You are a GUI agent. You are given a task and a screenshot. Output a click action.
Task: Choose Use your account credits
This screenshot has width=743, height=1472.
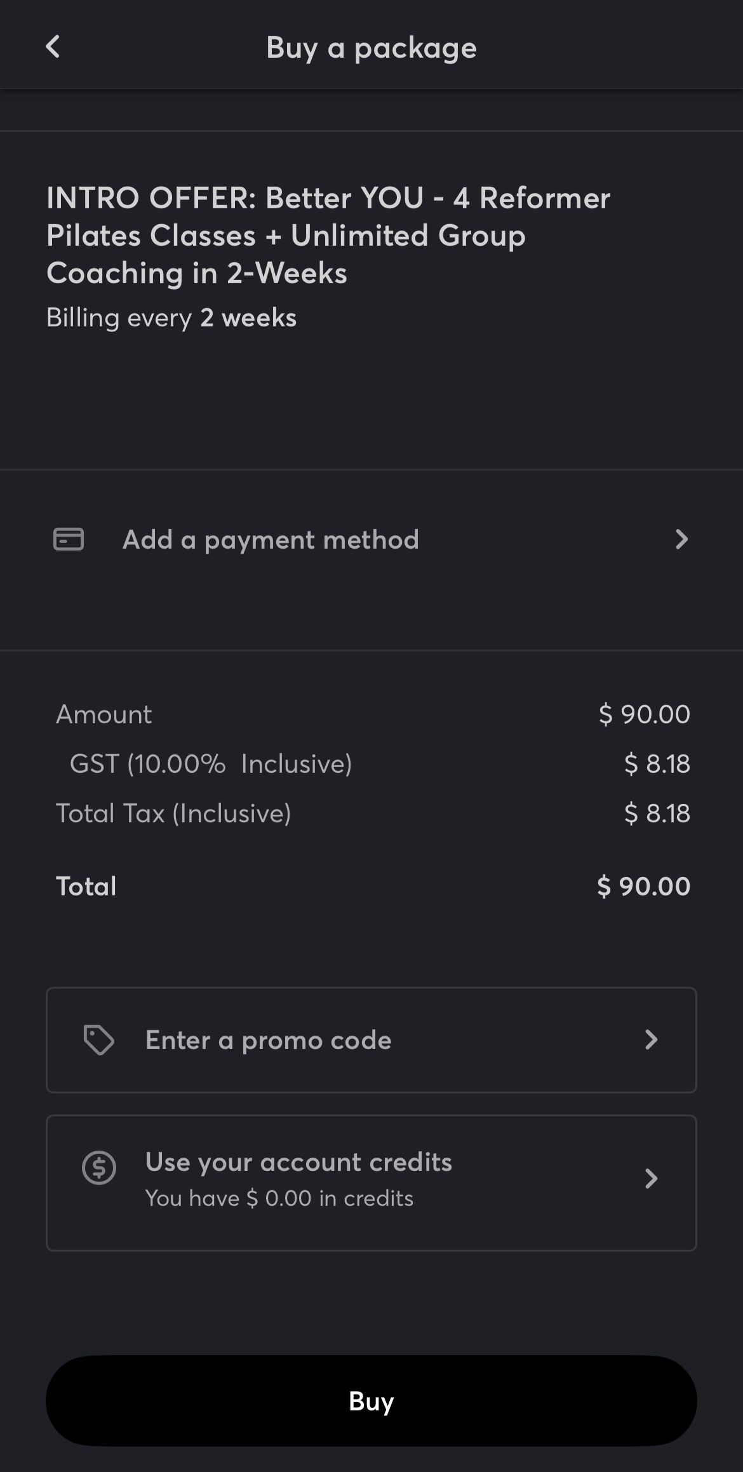click(298, 1162)
